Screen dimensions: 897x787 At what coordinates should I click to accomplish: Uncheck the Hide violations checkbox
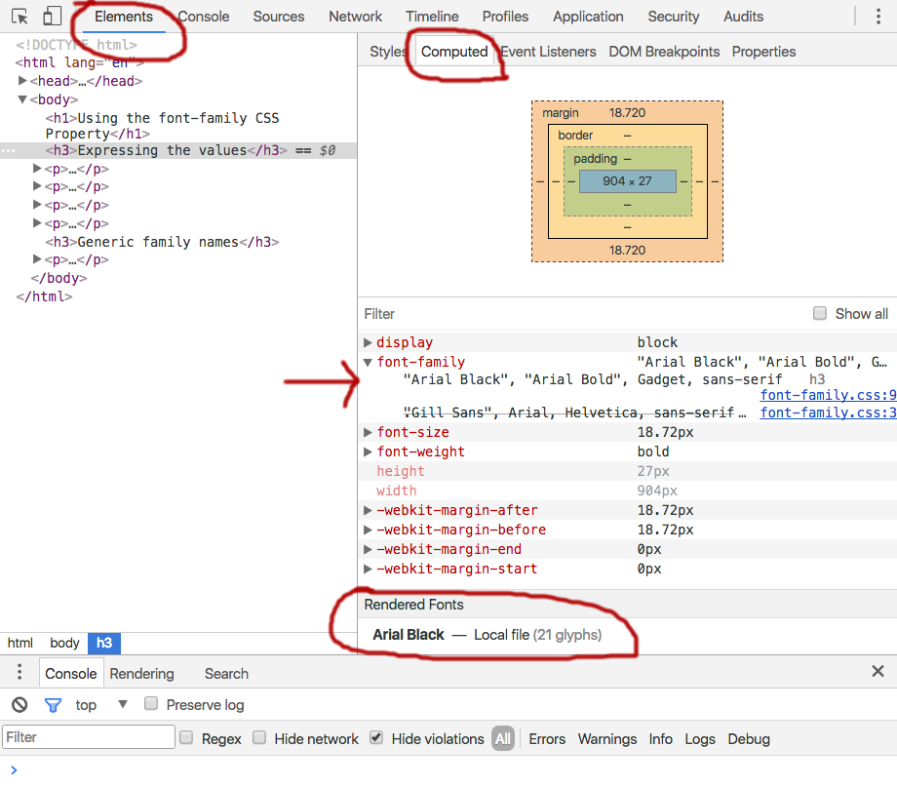tap(376, 738)
